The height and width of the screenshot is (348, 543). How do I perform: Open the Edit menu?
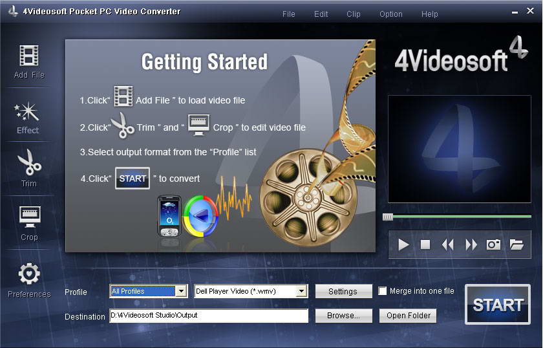[321, 14]
